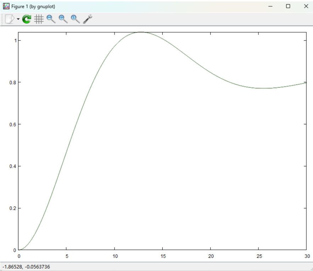Open the export dropdown arrow
Viewport: 313px width, 271px height.
pos(18,19)
